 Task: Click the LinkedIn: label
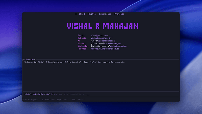tap(83, 46)
